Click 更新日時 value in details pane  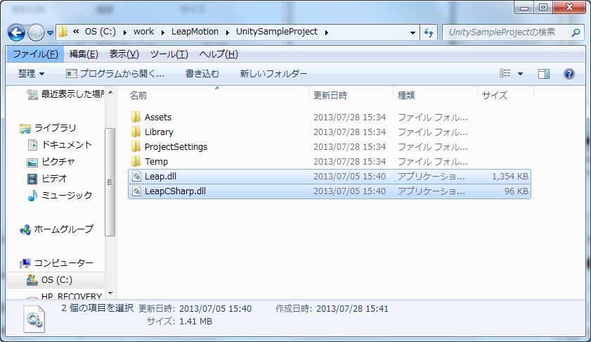click(x=215, y=309)
